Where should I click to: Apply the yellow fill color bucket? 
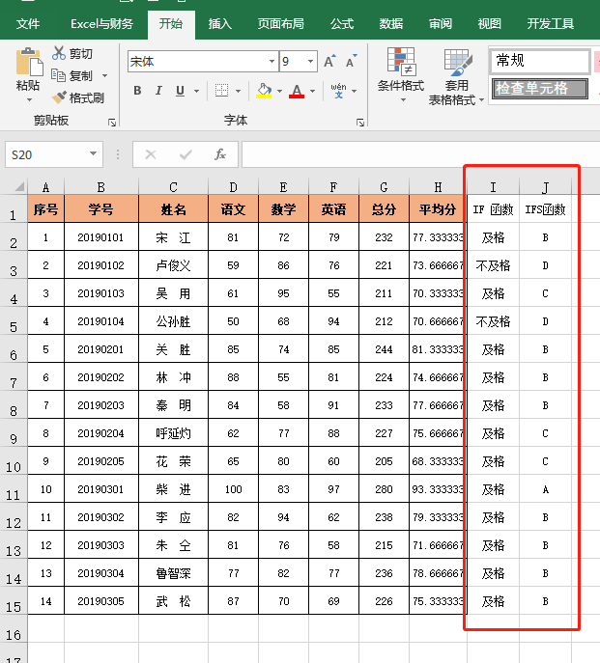coord(264,91)
